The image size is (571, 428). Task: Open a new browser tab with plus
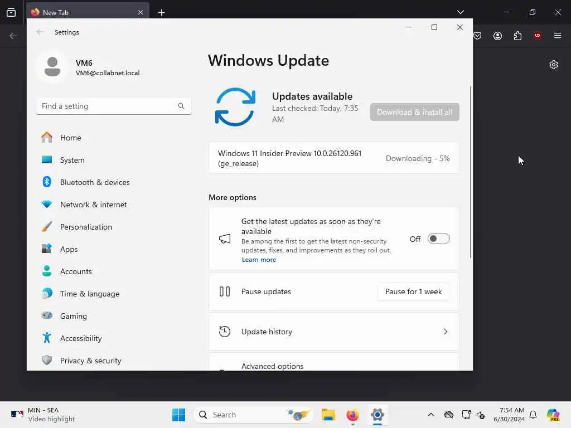(x=161, y=12)
